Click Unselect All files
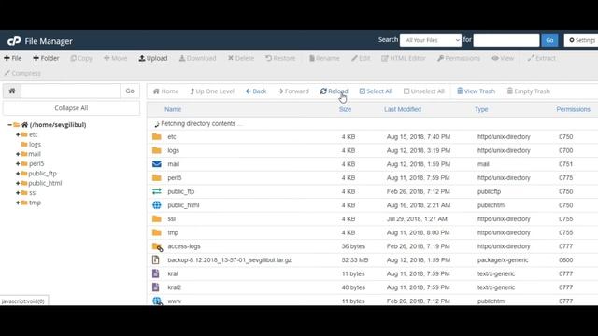Screen dimensions: 598x336 pyautogui.click(x=423, y=91)
